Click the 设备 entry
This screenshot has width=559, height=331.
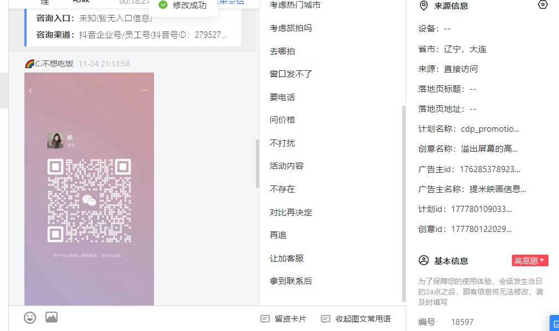[434, 28]
